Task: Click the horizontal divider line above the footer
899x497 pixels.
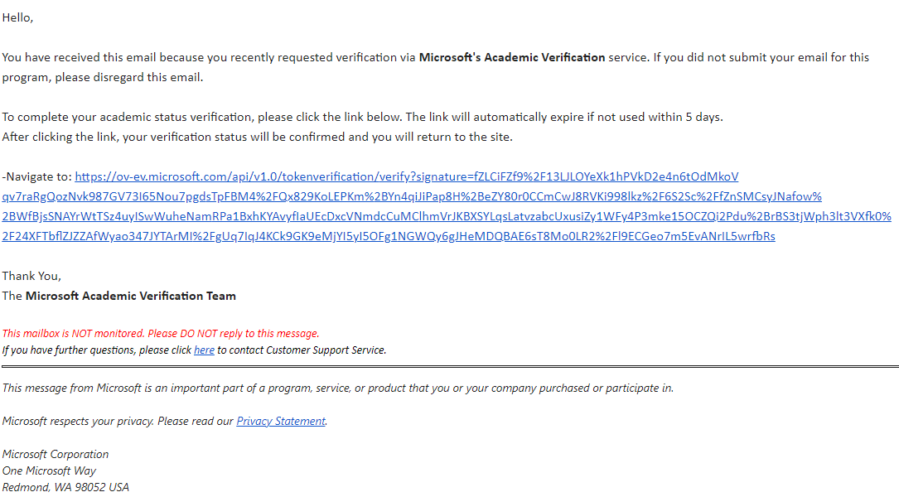Action: pyautogui.click(x=450, y=366)
